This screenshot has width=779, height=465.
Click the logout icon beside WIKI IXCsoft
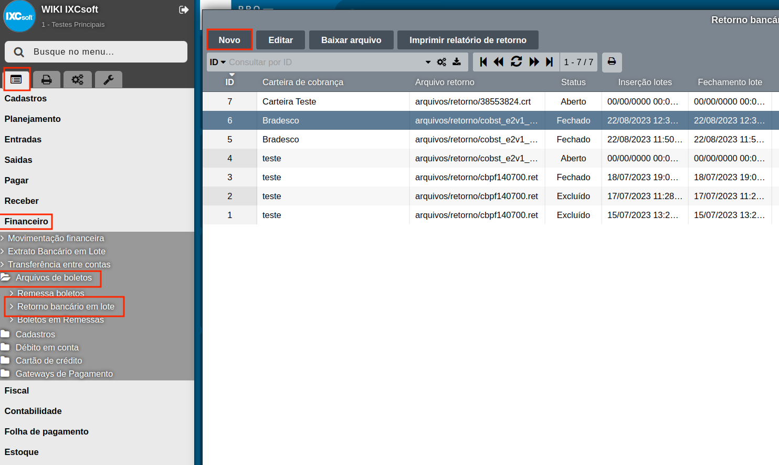[x=184, y=9]
